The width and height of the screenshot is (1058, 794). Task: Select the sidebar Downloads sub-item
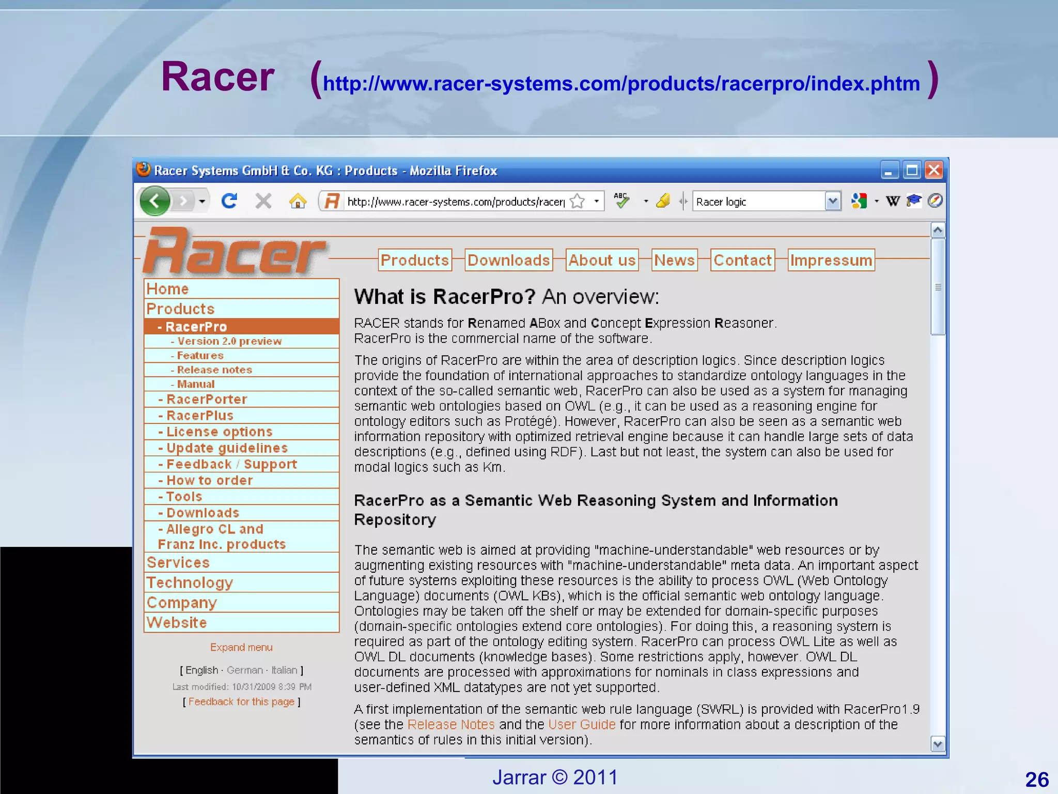click(x=242, y=513)
